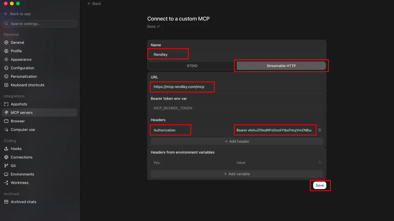394x221 pixels.
Task: Open the Docs link
Action: 153,26
